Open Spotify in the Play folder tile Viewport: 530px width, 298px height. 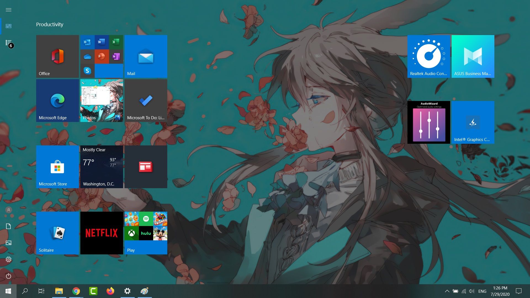(x=146, y=219)
